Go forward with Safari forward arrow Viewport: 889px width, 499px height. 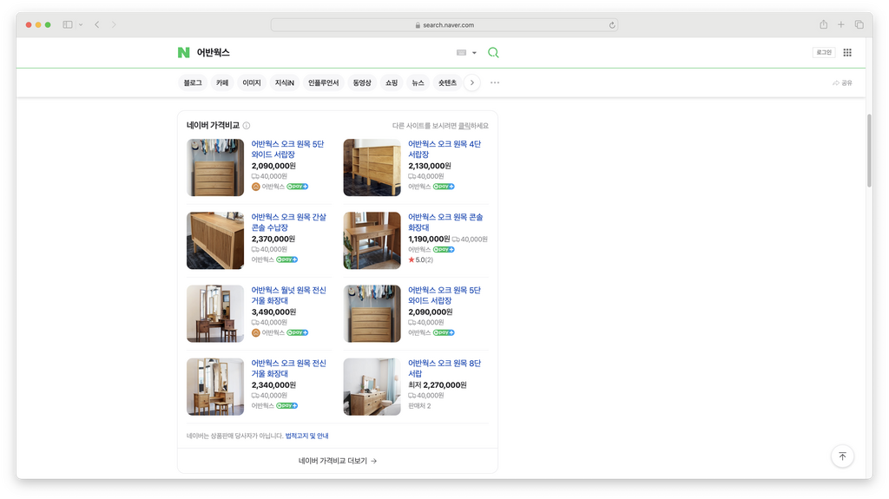coord(114,24)
